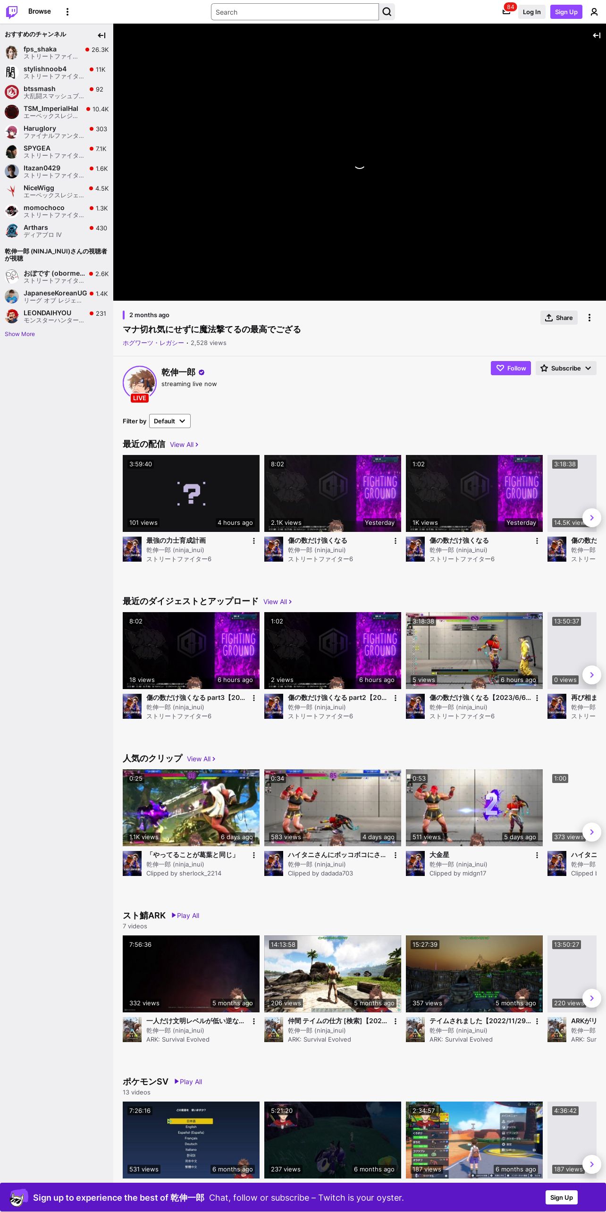Image resolution: width=606 pixels, height=1212 pixels.
Task: Open the Filter by Default dropdown
Action: pyautogui.click(x=170, y=421)
